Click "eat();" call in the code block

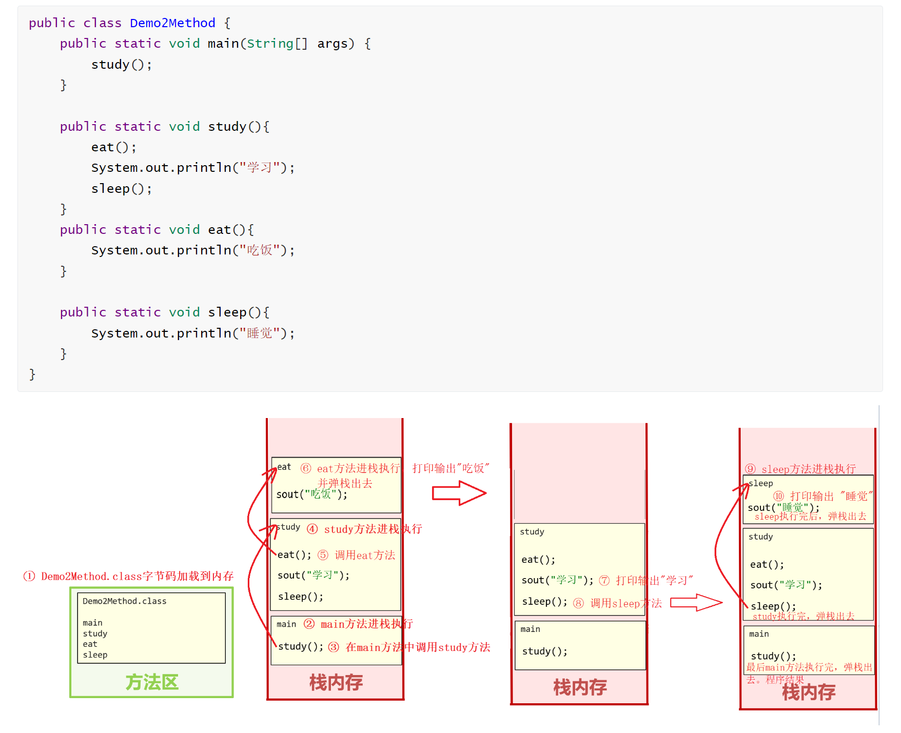pos(114,147)
